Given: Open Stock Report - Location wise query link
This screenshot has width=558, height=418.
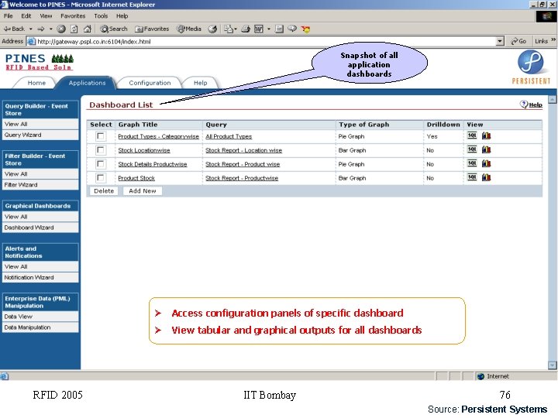Looking at the screenshot, I should (x=244, y=150).
